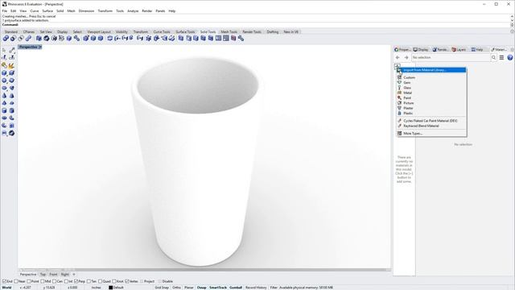Toggle Record History in status bar
This screenshot has height=290, width=515.
coord(256,288)
